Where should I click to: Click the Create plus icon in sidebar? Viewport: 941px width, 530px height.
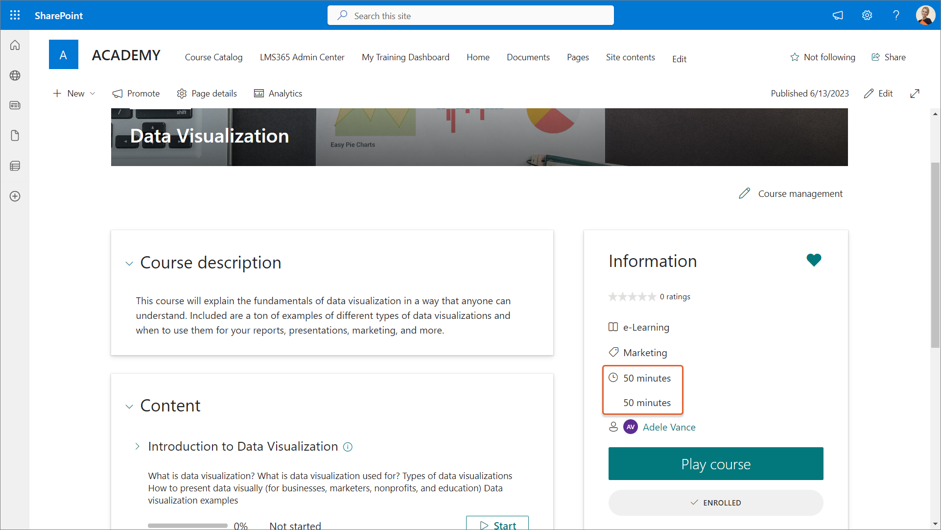tap(15, 196)
